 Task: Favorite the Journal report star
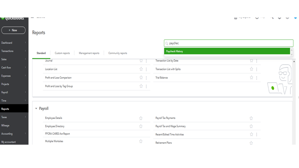[141, 61]
